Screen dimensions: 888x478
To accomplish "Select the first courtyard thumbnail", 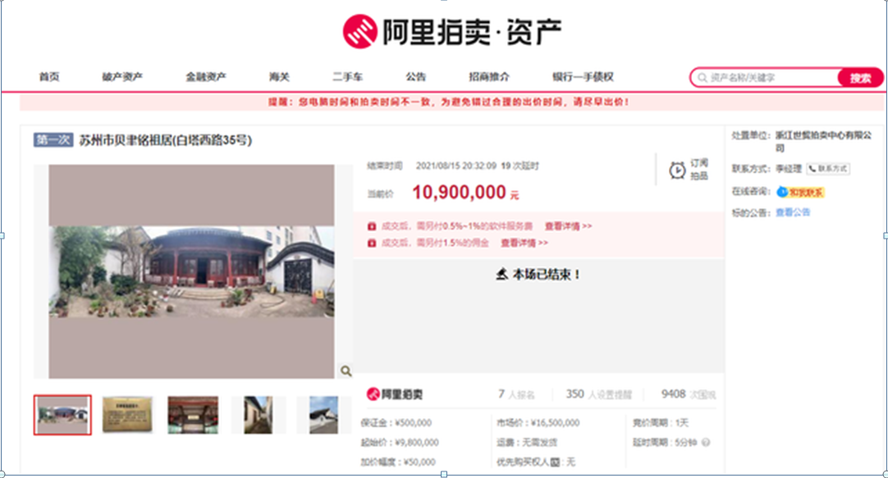I will pyautogui.click(x=62, y=415).
